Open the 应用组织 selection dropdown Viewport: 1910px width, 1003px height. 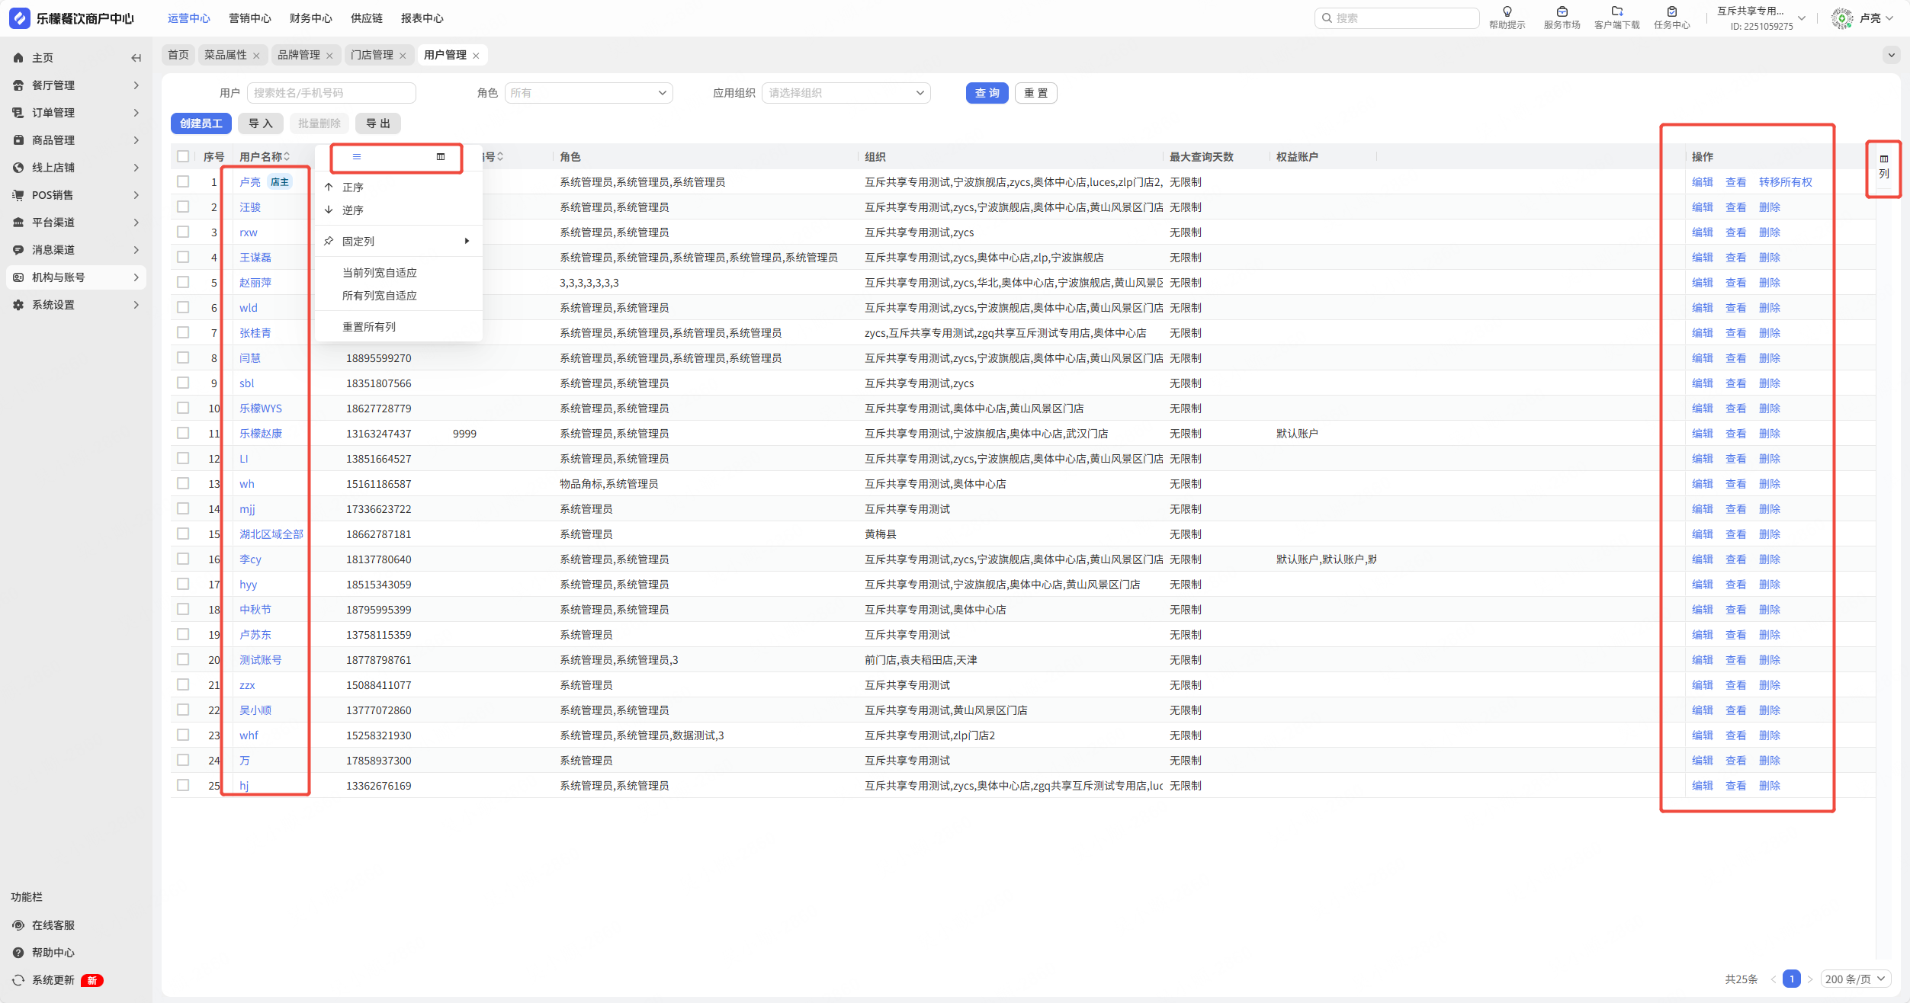click(x=846, y=93)
